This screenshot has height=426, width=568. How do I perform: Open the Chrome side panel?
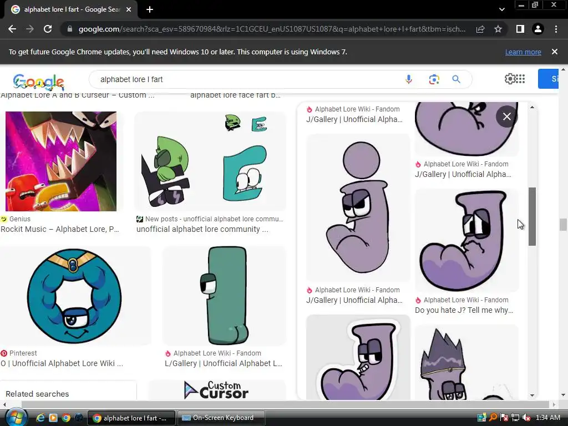520,29
